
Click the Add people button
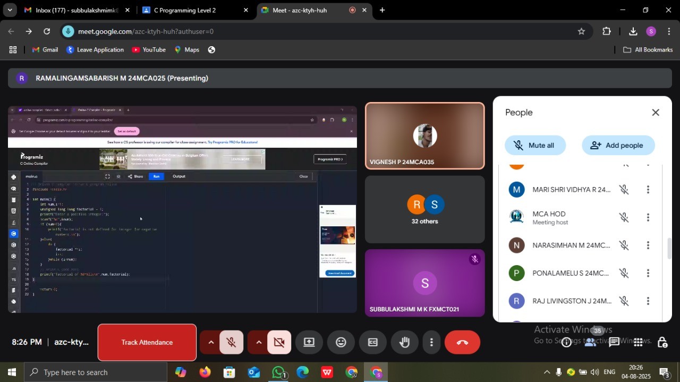[618, 146]
